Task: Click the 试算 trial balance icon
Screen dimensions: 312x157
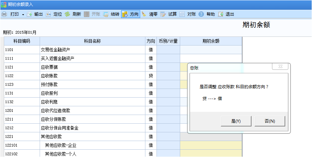Action: tap(163, 14)
